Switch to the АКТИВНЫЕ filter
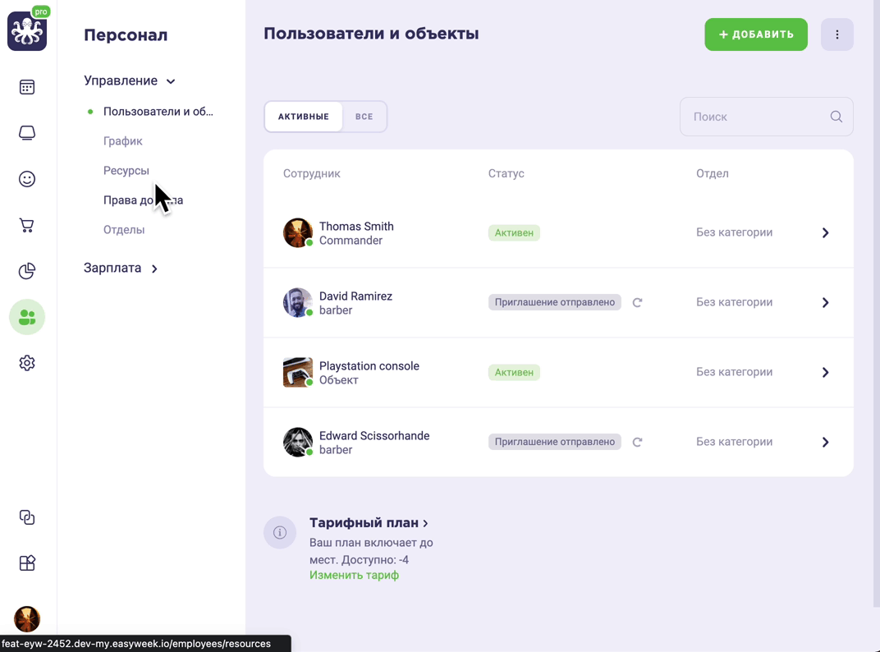Image resolution: width=880 pixels, height=652 pixels. 304,117
